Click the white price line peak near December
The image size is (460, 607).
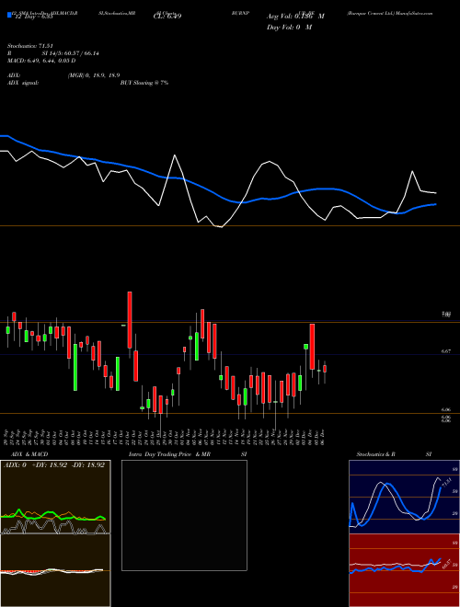click(412, 171)
